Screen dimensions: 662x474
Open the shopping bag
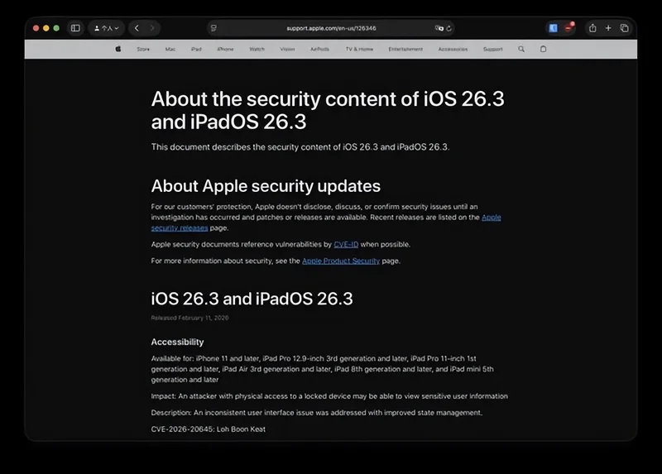[x=544, y=49]
